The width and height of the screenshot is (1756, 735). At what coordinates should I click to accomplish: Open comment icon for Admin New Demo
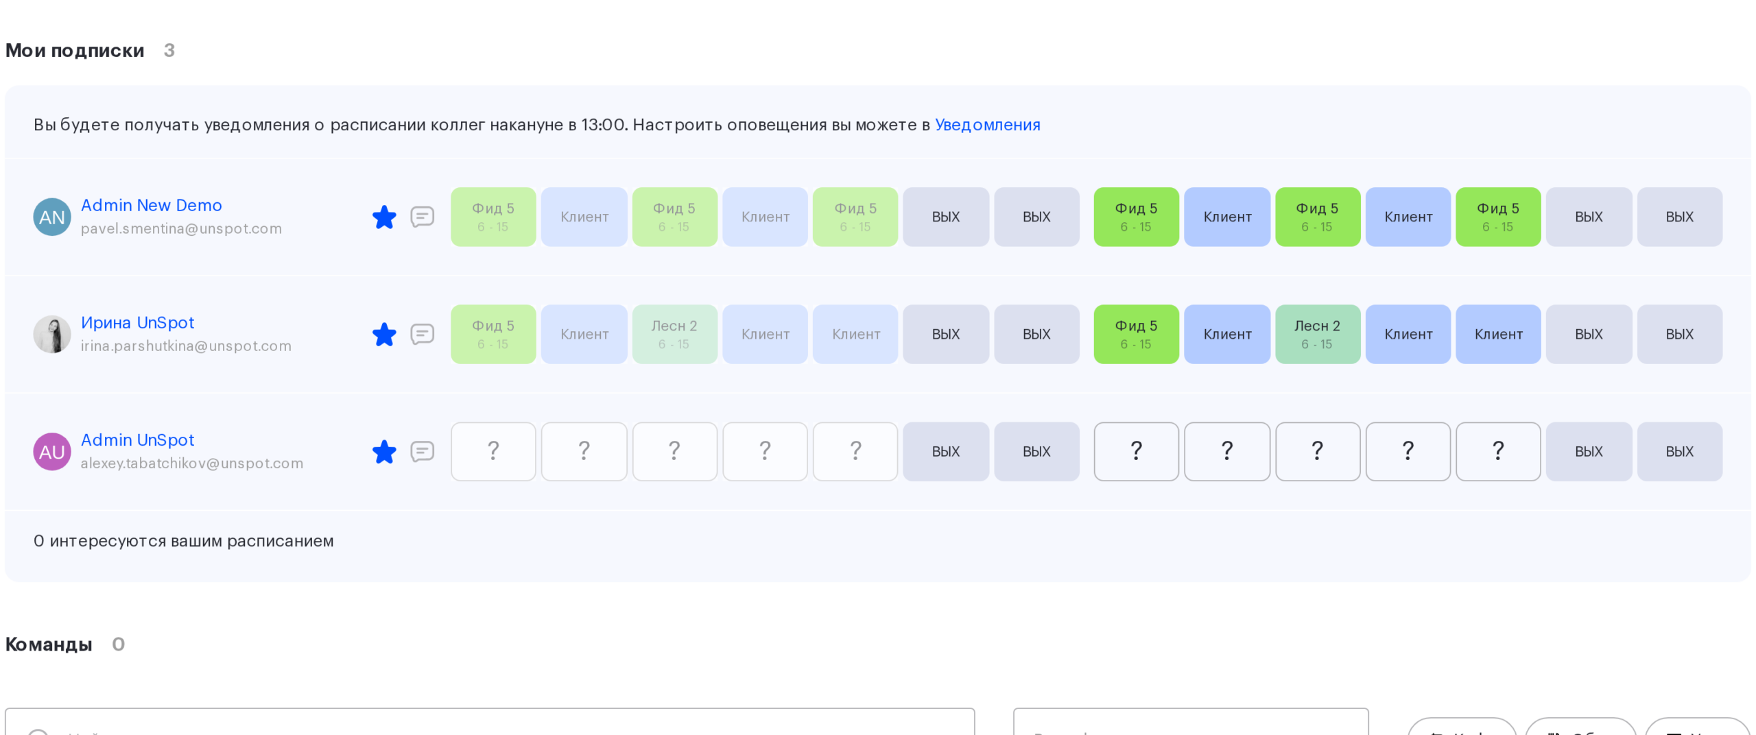[x=422, y=217]
